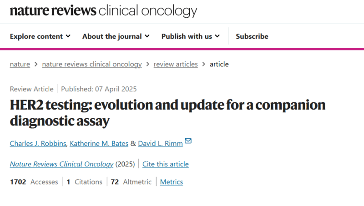Image resolution: width=364 pixels, height=206 pixels.
Task: Open the review articles breadcrumb link
Action: click(x=176, y=64)
